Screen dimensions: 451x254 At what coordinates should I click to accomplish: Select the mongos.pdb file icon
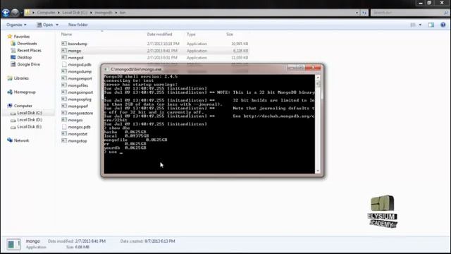[x=64, y=127]
